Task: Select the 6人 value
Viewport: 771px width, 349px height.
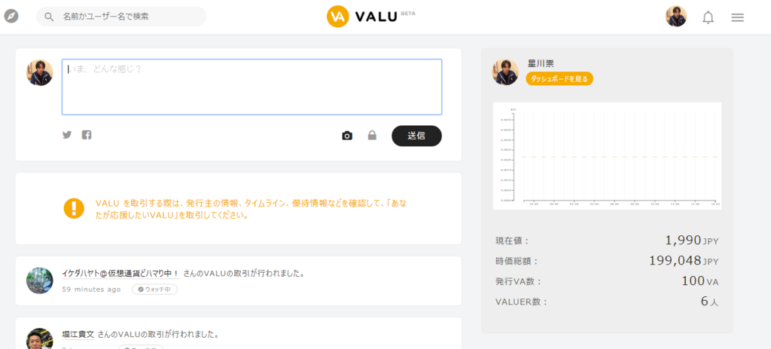Action: 709,302
